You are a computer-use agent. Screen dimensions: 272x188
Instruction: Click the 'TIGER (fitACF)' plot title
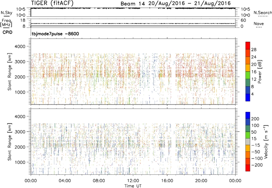pos(52,3)
